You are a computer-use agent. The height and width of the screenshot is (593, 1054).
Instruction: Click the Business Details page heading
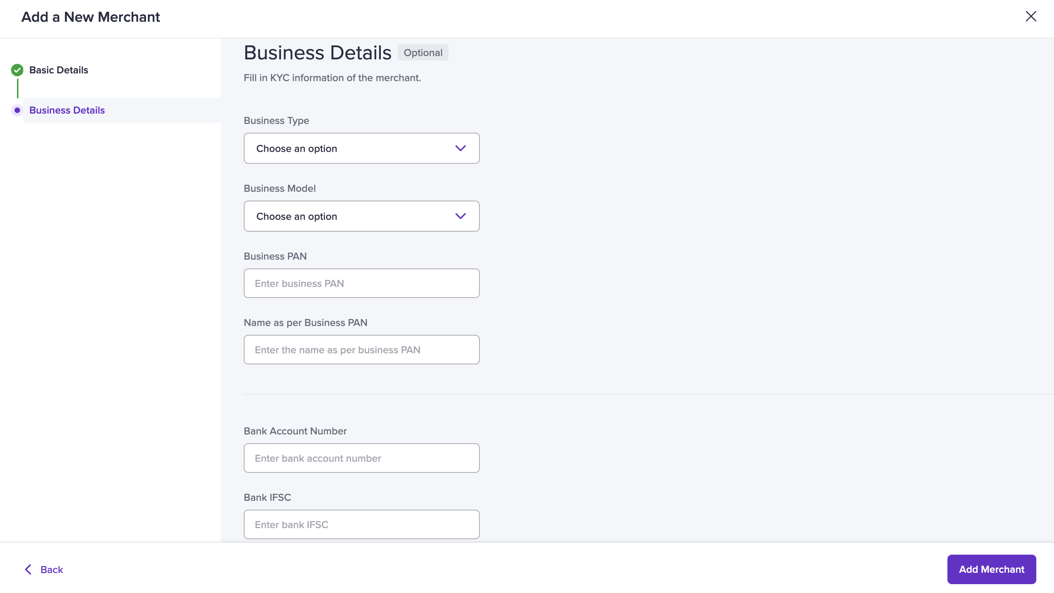318,53
